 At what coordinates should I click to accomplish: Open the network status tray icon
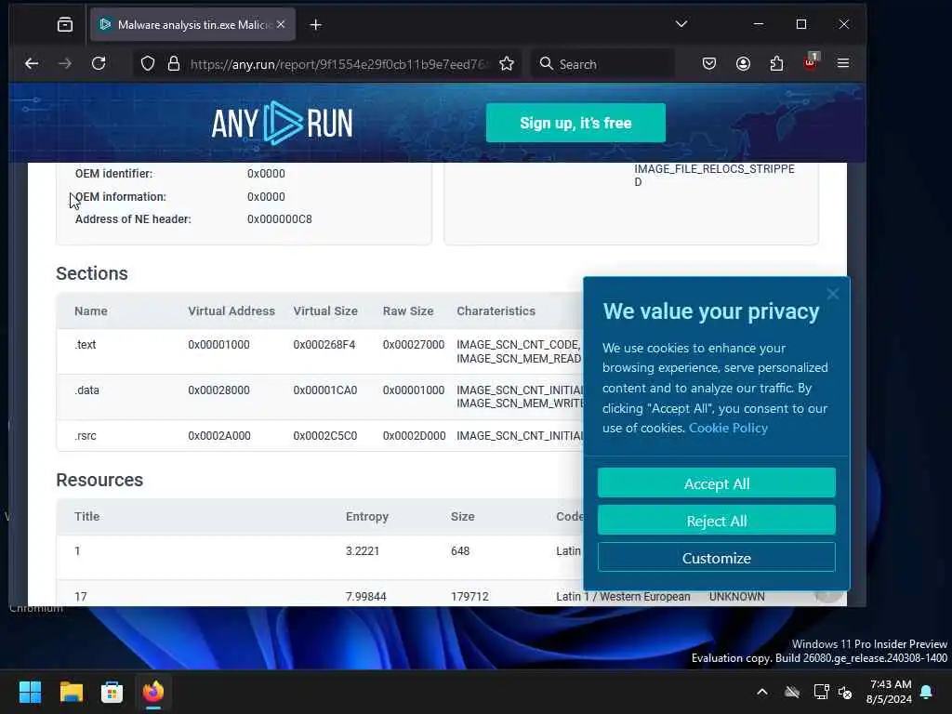click(x=821, y=692)
